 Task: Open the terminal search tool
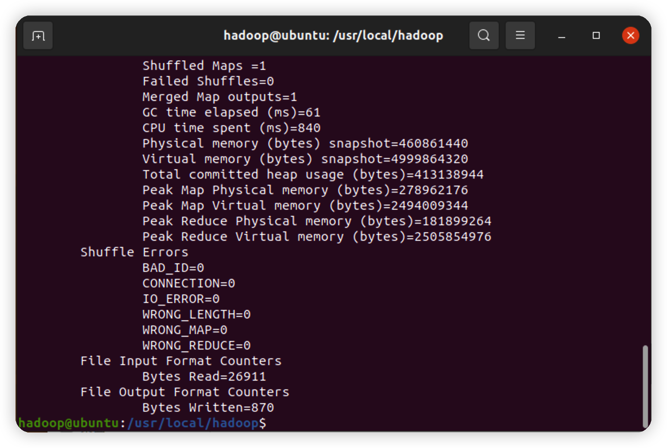click(484, 35)
